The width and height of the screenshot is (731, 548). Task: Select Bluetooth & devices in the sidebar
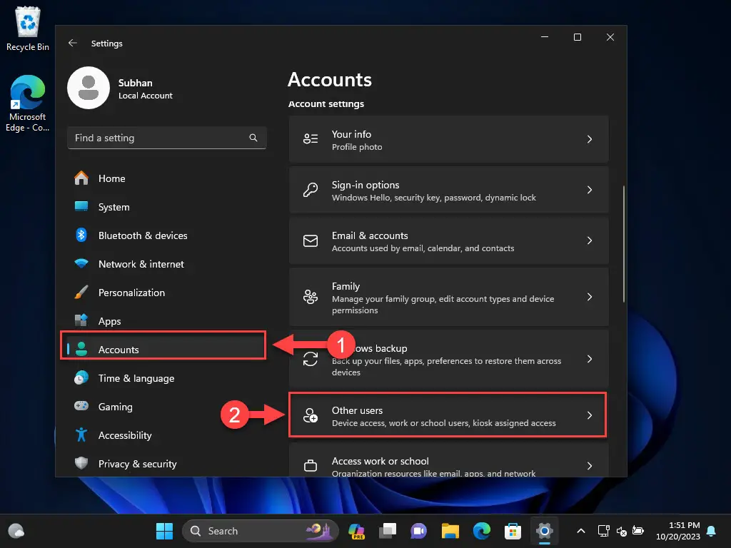coord(166,235)
